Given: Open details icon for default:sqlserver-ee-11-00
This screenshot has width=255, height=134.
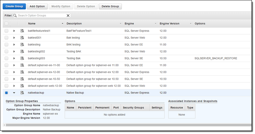Looking at the screenshot, I should click(x=22, y=65).
